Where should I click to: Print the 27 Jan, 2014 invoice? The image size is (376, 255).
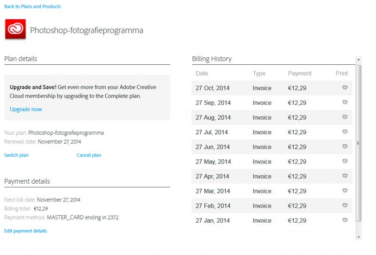[x=345, y=220]
